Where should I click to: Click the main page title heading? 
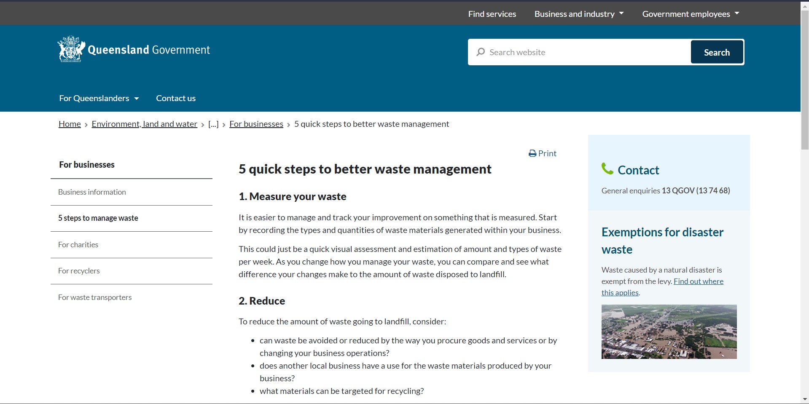[365, 169]
